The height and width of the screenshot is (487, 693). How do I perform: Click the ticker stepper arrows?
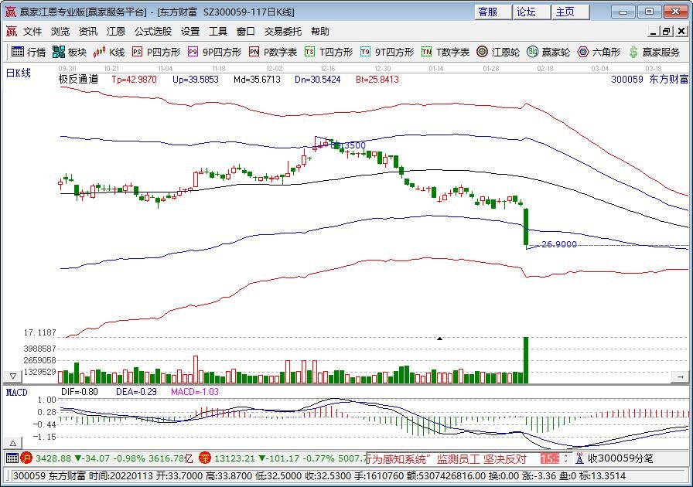(x=565, y=458)
